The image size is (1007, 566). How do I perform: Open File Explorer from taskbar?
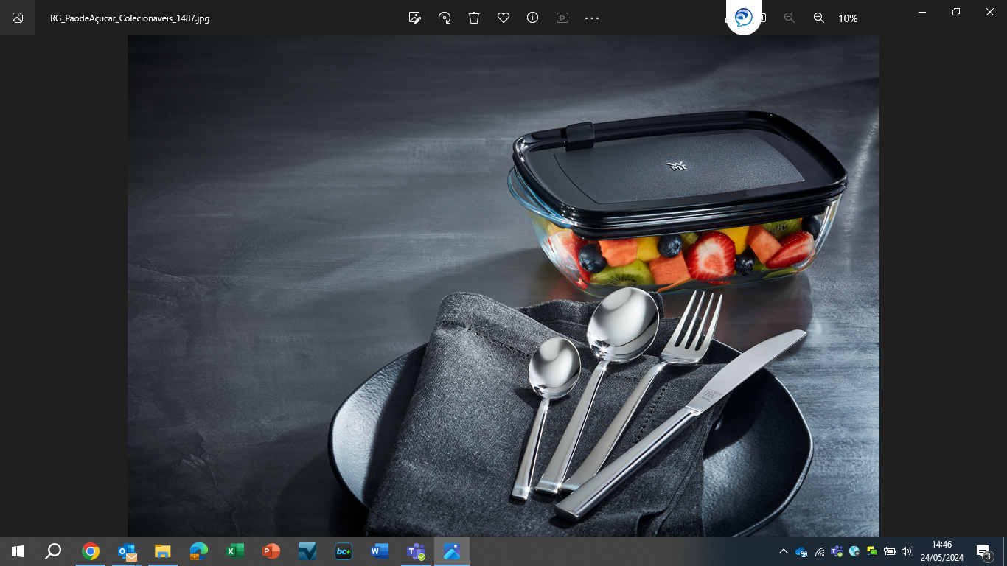click(x=163, y=551)
